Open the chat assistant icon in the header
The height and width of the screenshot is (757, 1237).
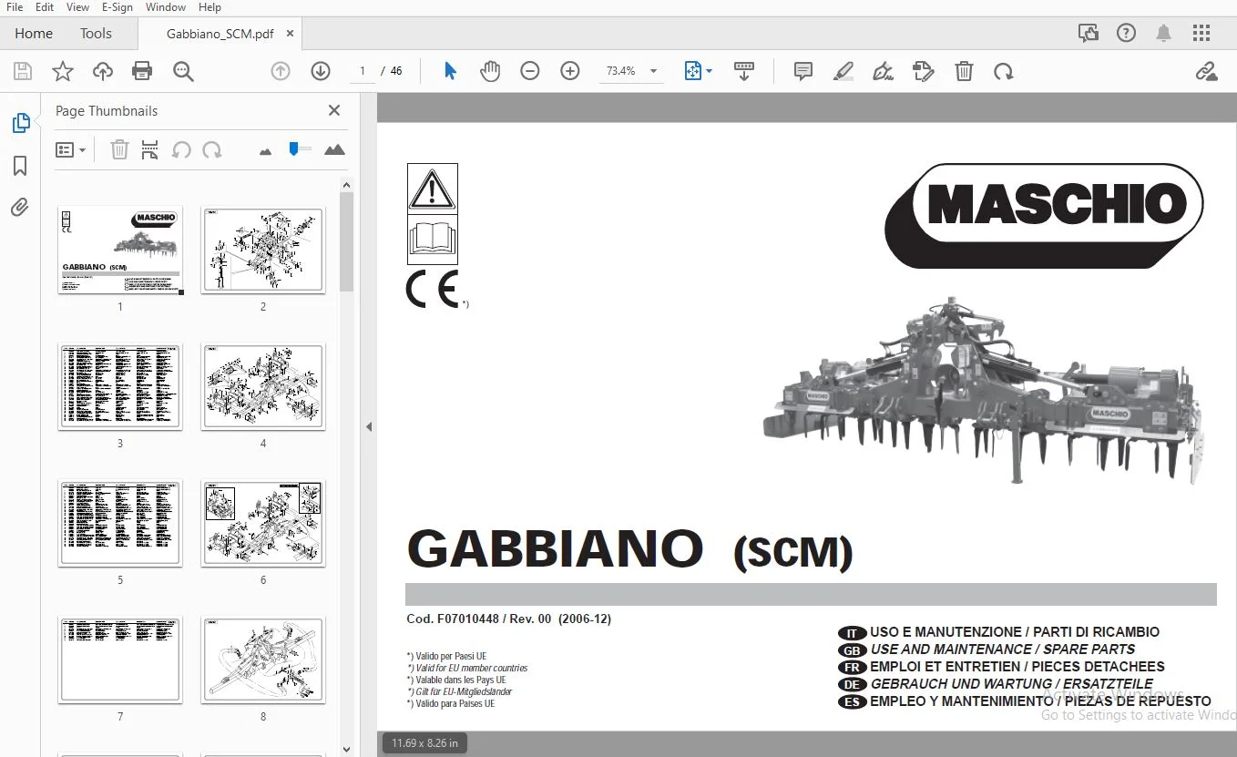[1088, 34]
